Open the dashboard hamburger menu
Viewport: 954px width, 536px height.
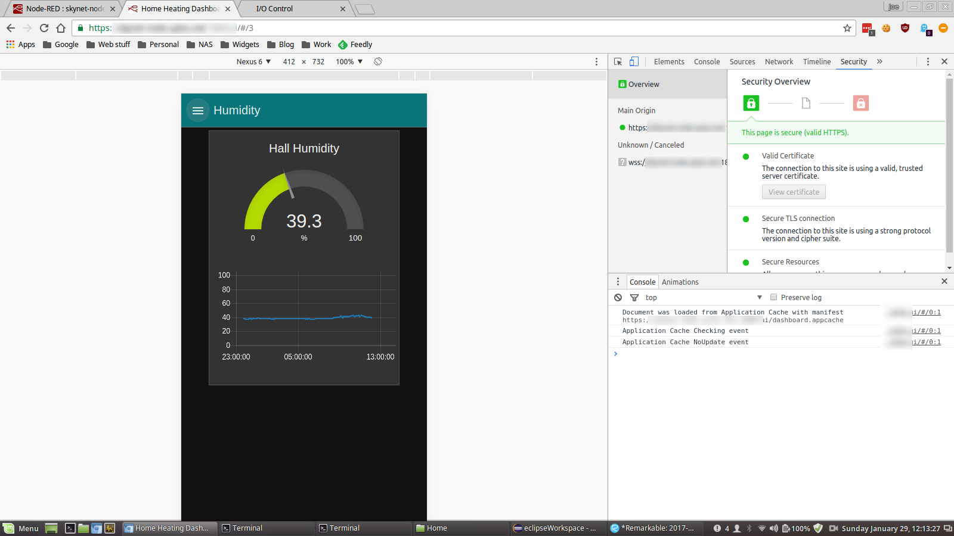198,111
